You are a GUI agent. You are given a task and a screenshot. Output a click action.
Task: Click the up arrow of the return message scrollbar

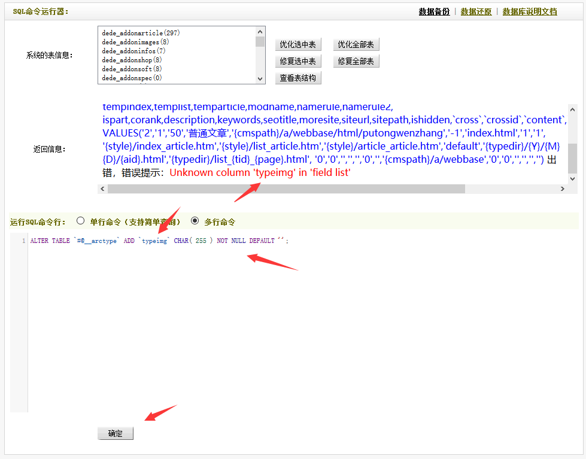coord(572,108)
